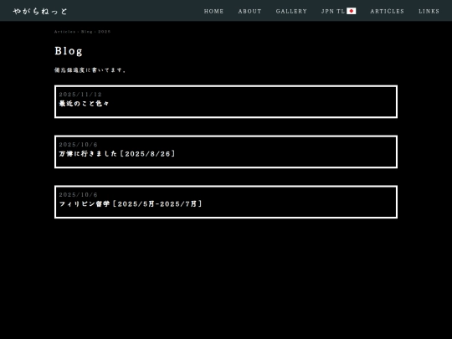This screenshot has height=339, width=452.
Task: Go to the HOME page
Action: point(213,11)
